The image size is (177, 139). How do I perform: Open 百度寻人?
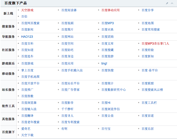pos(67,116)
